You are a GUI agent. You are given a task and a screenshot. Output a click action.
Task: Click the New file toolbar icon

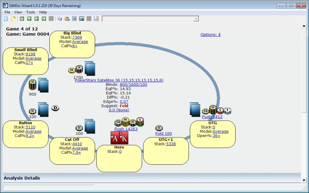coord(6,19)
